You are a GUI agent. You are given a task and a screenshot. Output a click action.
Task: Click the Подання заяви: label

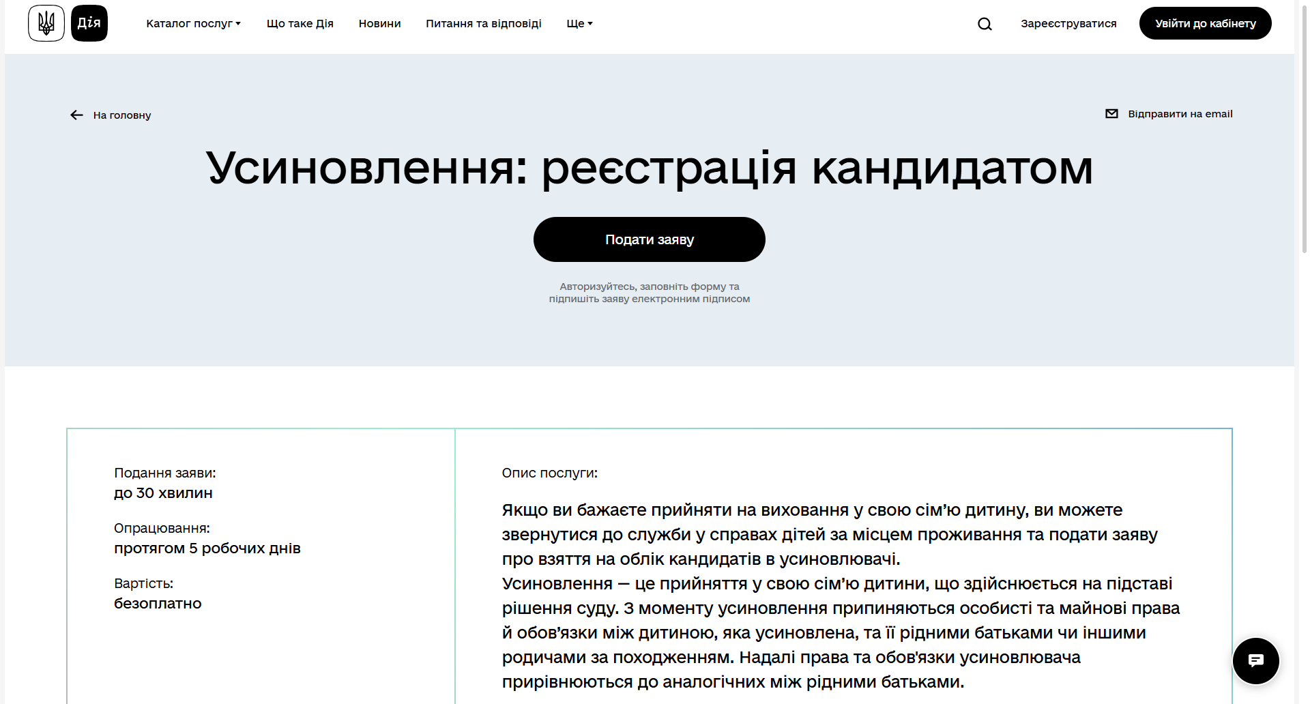coord(165,473)
